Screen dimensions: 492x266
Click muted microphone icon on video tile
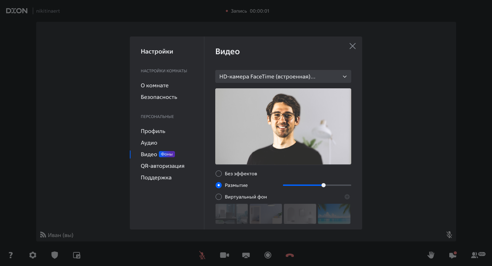click(449, 235)
